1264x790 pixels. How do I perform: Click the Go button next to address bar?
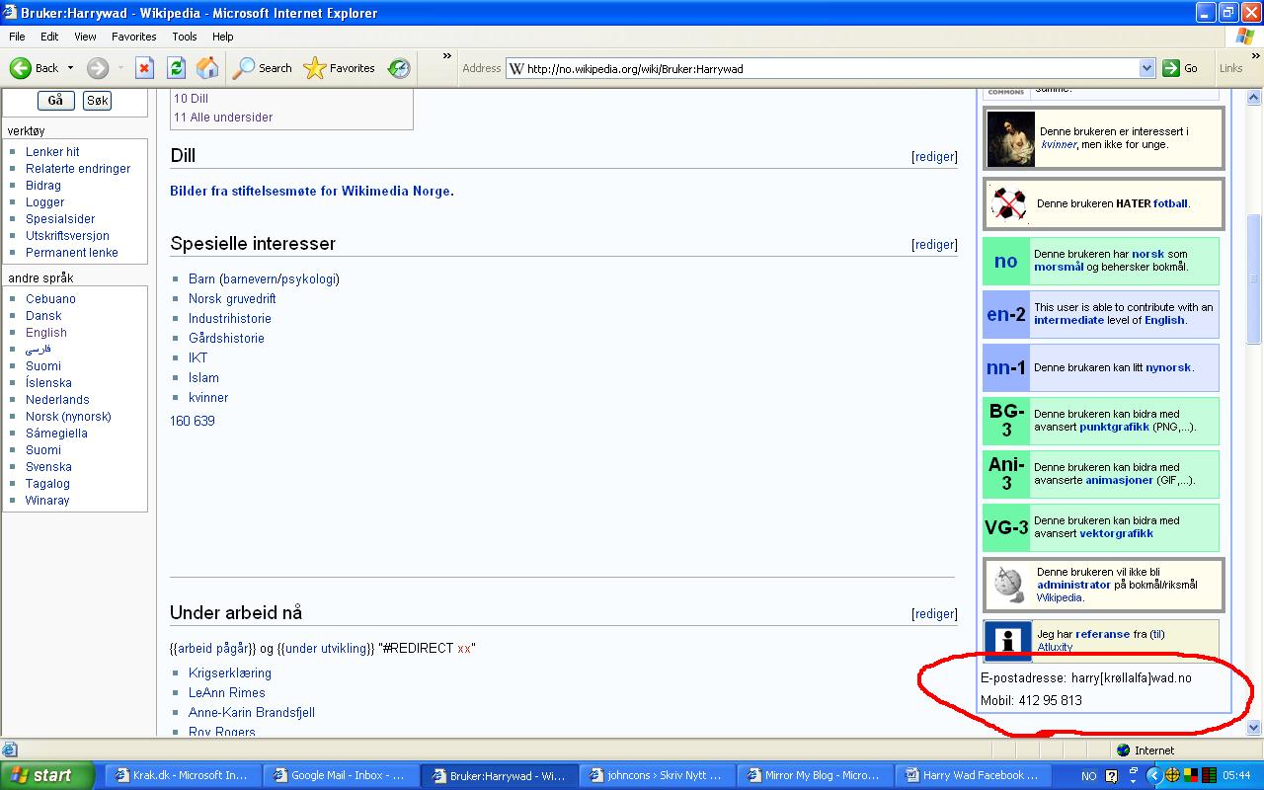(x=1180, y=68)
